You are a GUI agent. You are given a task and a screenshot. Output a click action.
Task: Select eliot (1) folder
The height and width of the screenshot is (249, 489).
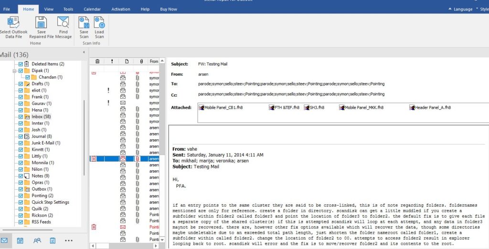[39, 90]
